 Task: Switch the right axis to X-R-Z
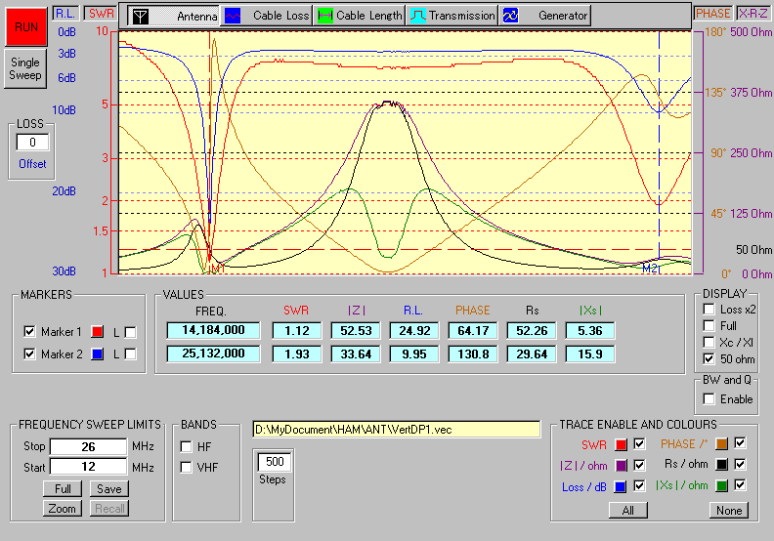coord(752,13)
